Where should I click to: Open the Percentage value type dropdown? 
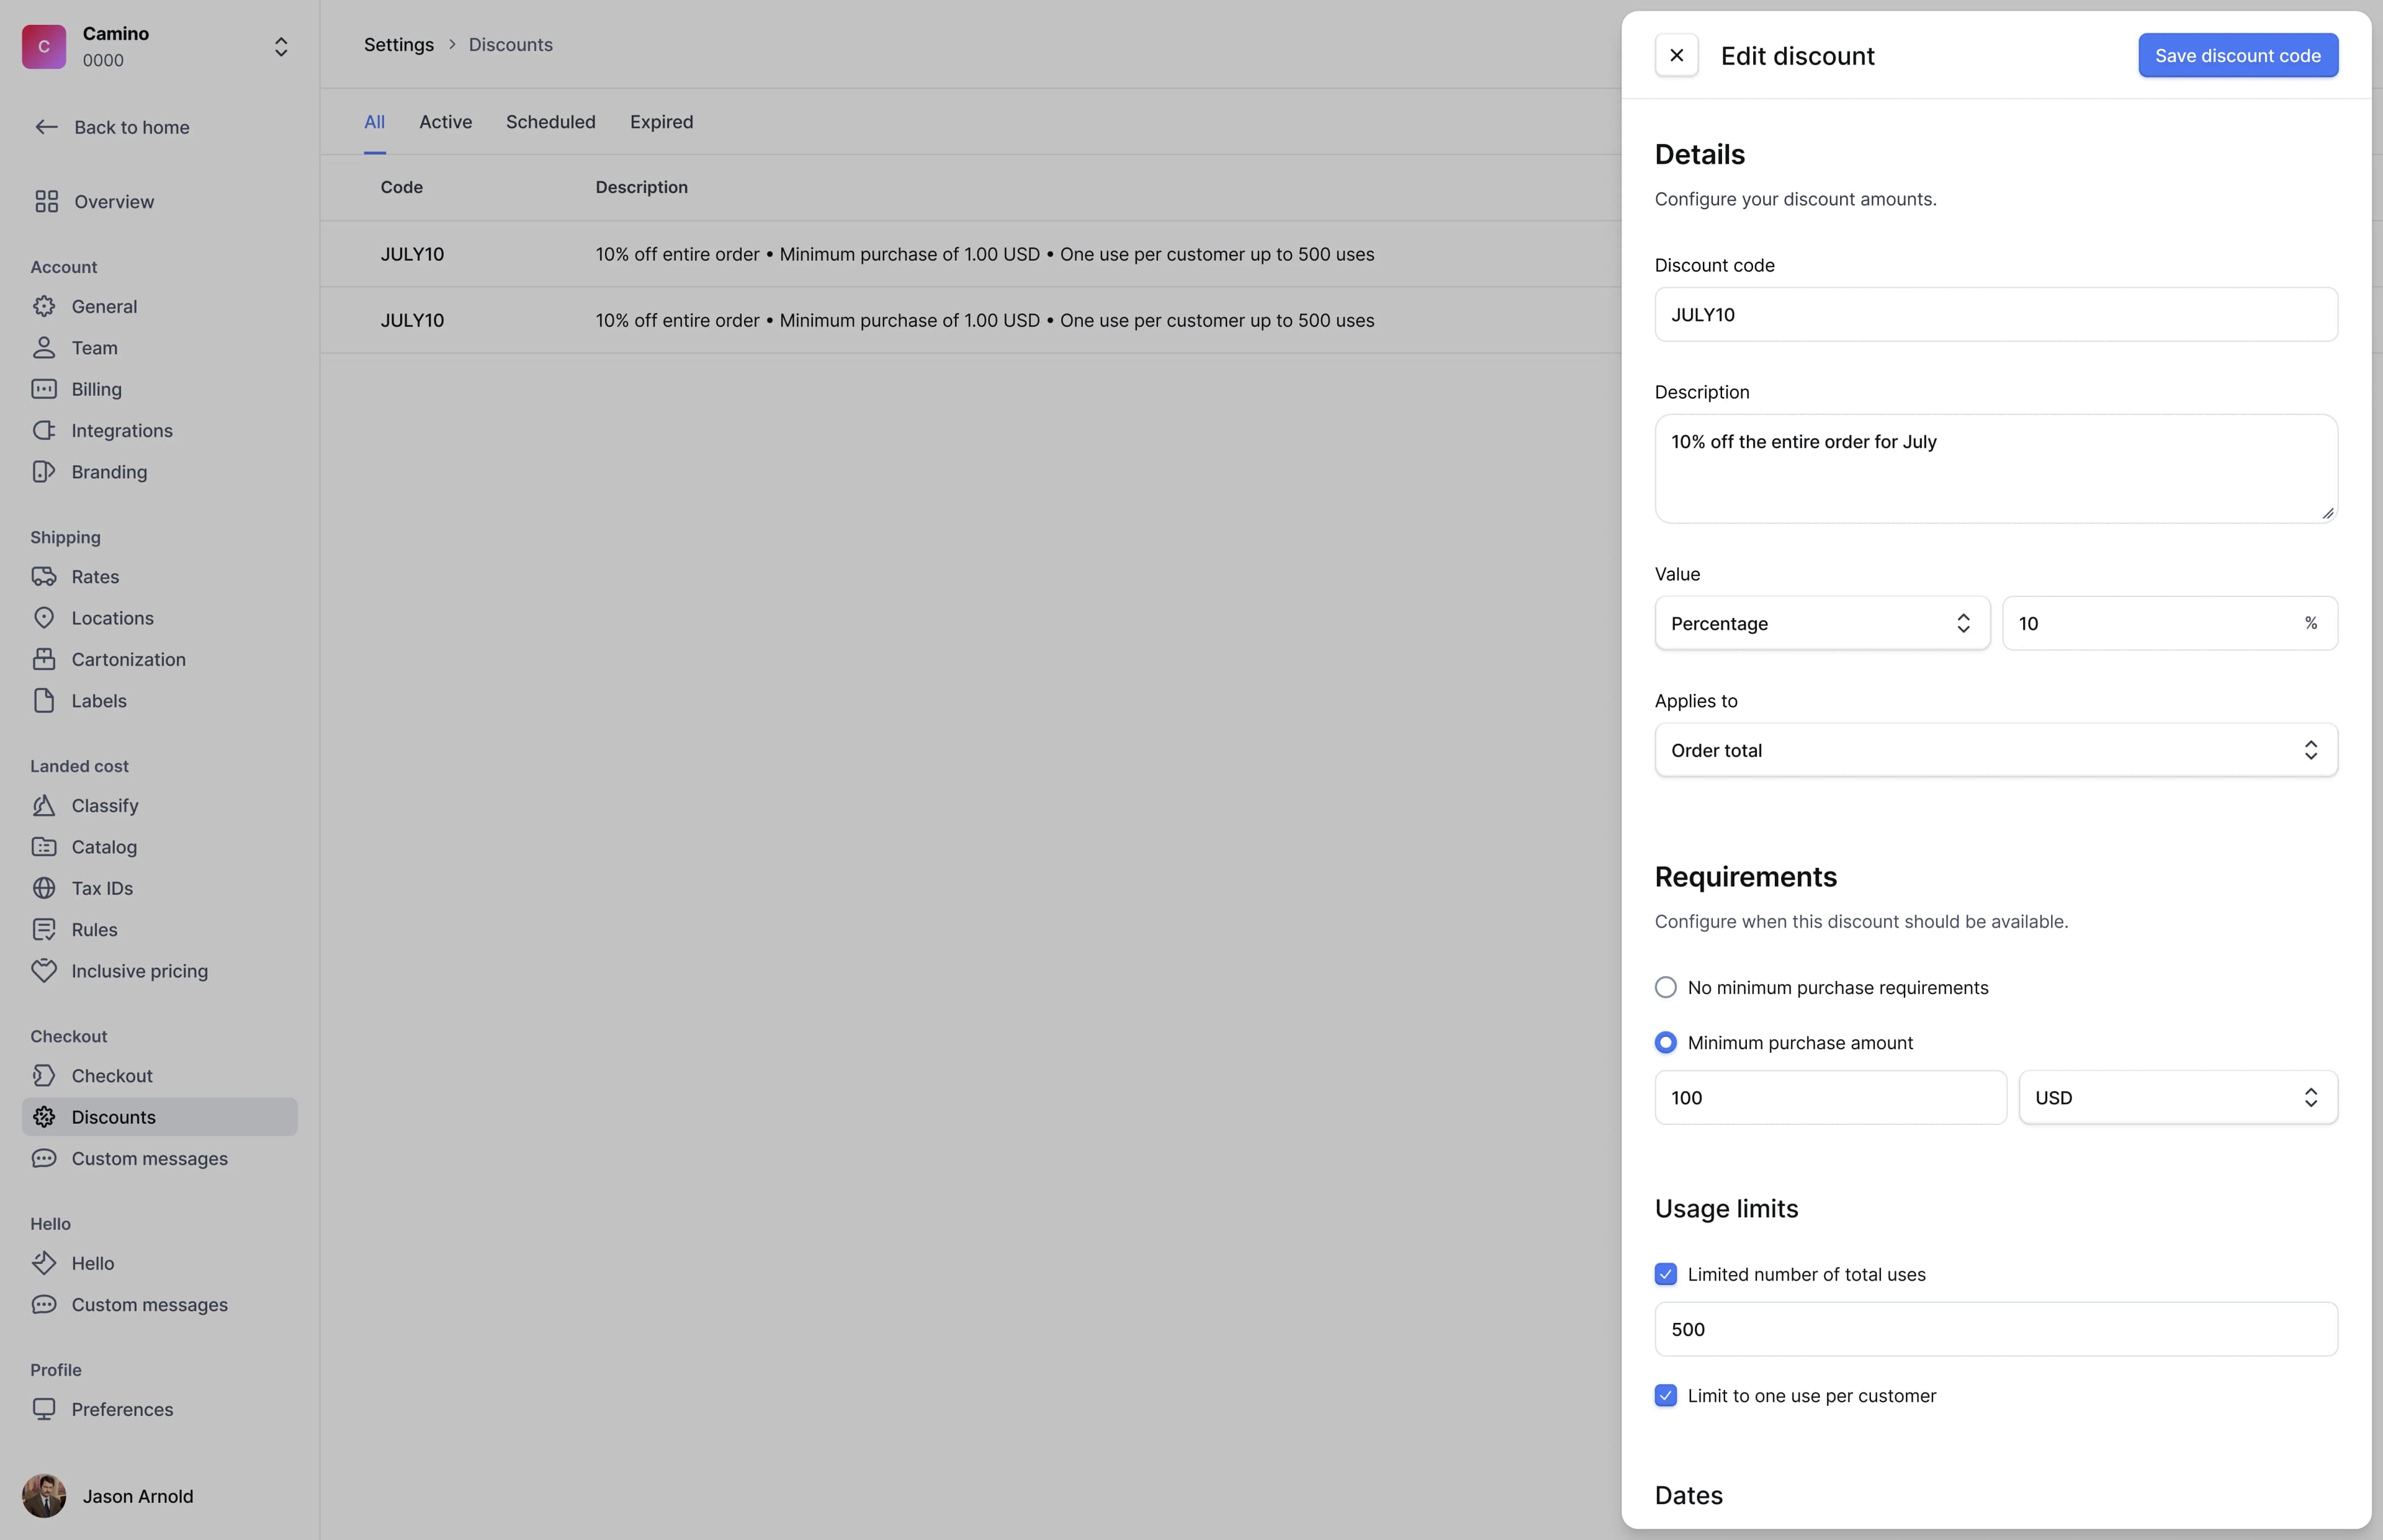(1822, 624)
